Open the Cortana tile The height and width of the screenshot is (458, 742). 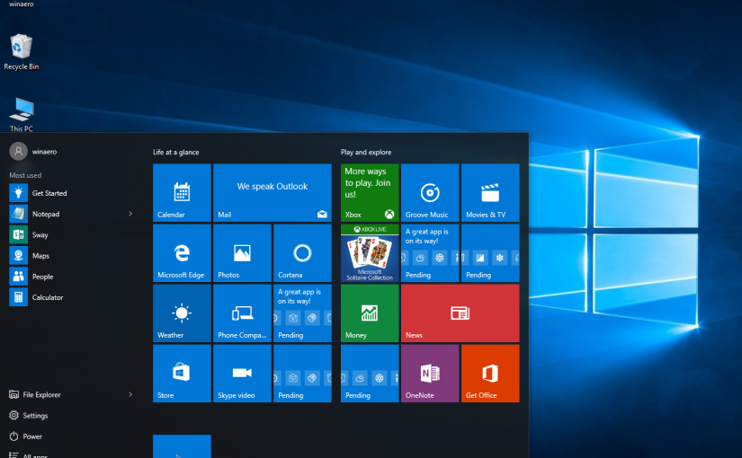point(302,253)
